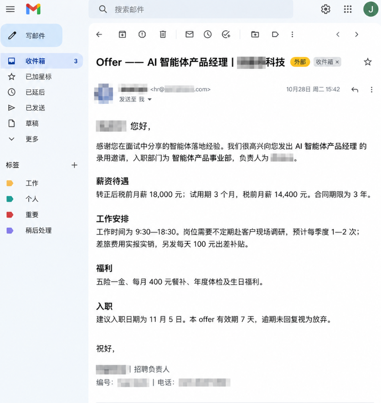
Task: Open the Google apps grid
Action: pyautogui.click(x=348, y=10)
